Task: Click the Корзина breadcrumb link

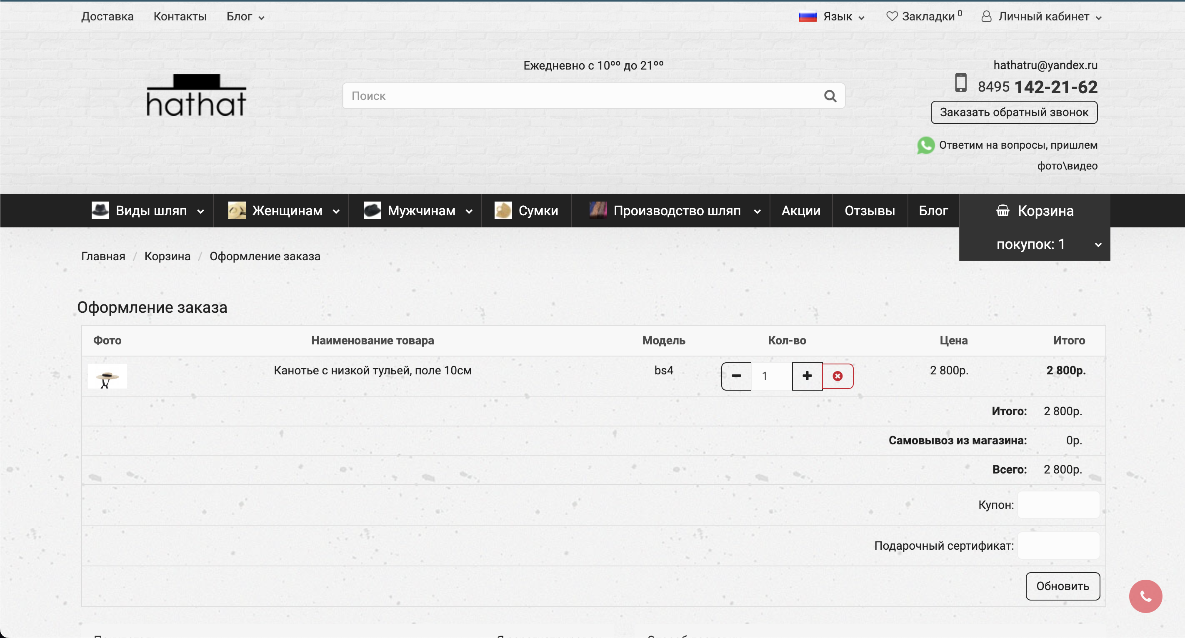Action: [x=167, y=256]
